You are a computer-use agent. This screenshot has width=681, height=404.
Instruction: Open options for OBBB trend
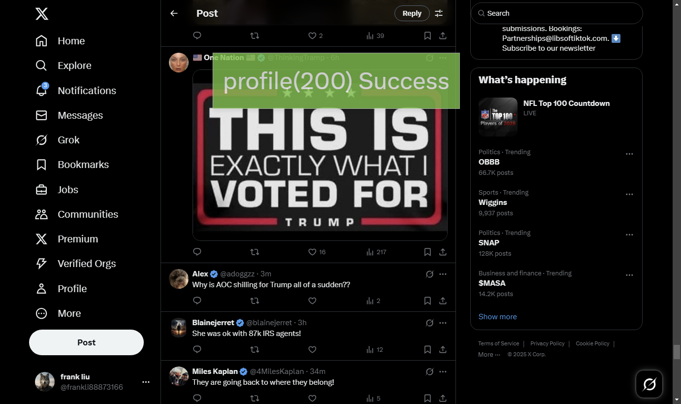629,154
